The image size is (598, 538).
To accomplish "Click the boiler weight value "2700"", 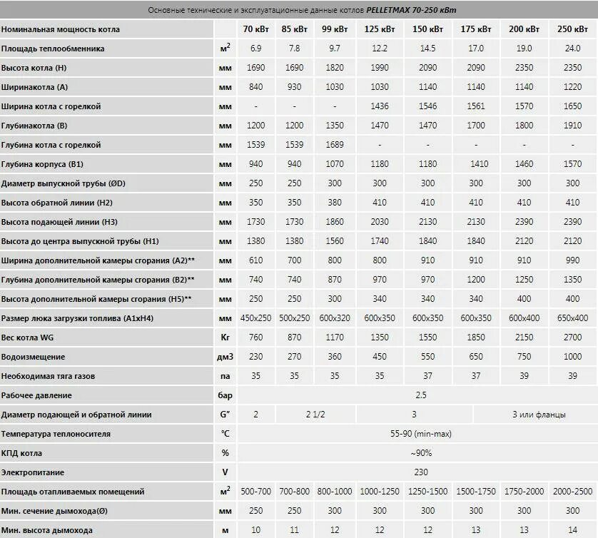I will 572,337.
